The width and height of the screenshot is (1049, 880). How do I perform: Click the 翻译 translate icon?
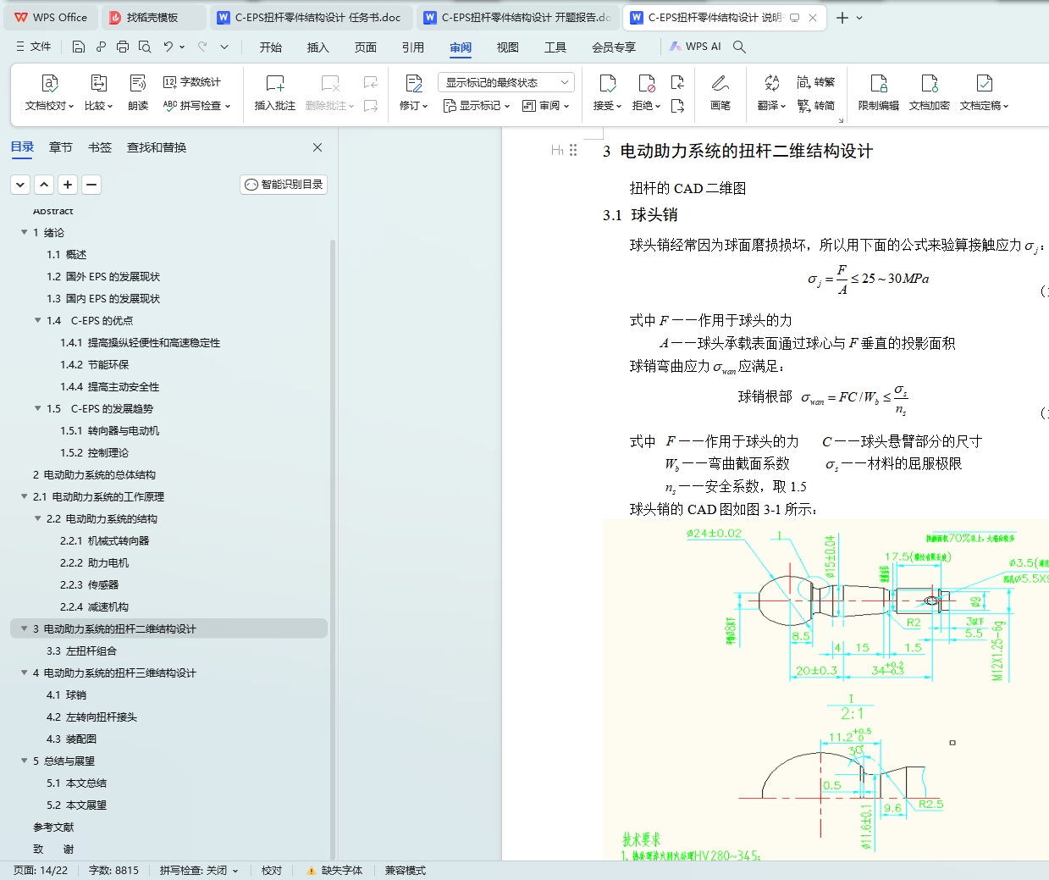click(x=771, y=84)
